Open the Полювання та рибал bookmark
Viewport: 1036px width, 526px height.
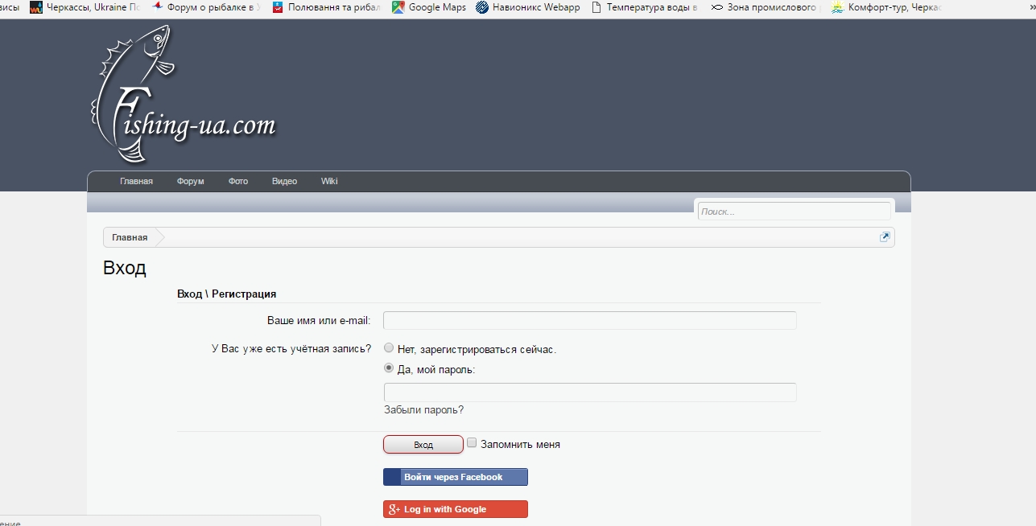(326, 7)
